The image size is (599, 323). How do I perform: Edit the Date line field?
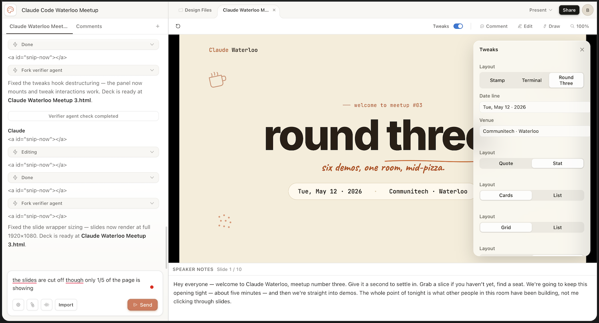coord(534,107)
